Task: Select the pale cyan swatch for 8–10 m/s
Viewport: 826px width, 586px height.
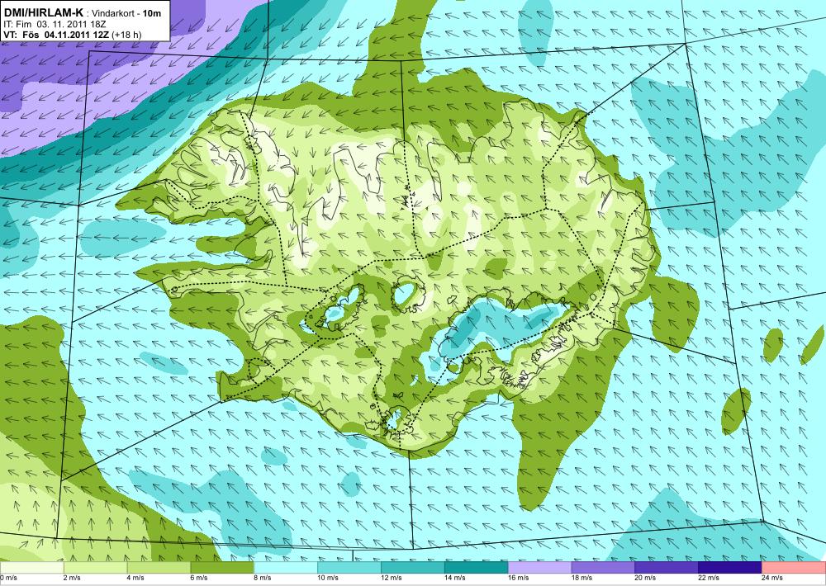Action: point(286,568)
